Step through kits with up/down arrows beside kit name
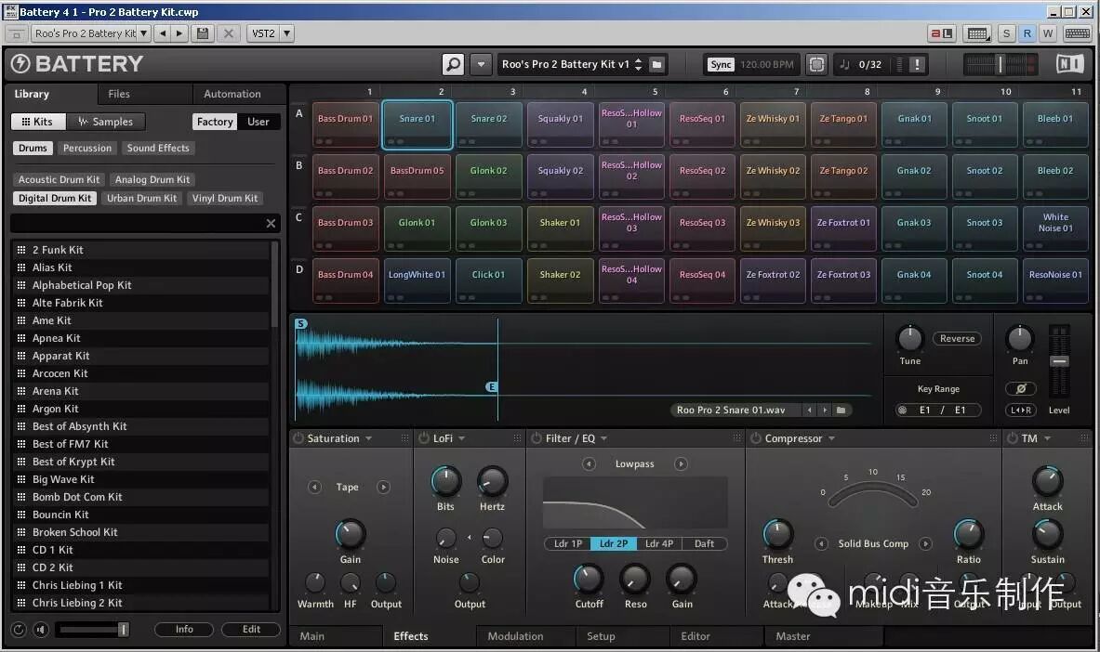Screen dimensions: 1100x652 (x=639, y=64)
